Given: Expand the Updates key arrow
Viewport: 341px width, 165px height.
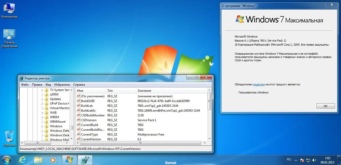Looking at the screenshot, I should 42,99.
